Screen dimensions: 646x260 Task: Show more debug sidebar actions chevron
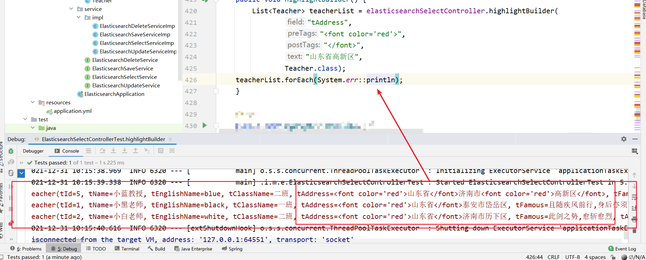click(11, 239)
